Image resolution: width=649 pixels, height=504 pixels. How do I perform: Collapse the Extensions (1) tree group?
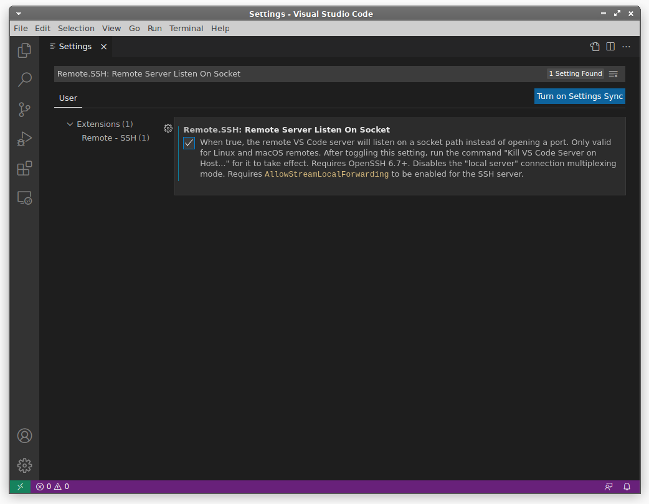pos(100,124)
